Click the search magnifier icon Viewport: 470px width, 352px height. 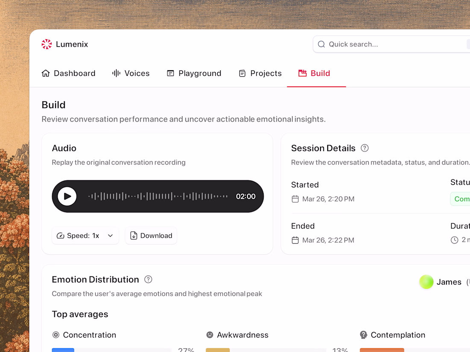[x=321, y=44]
